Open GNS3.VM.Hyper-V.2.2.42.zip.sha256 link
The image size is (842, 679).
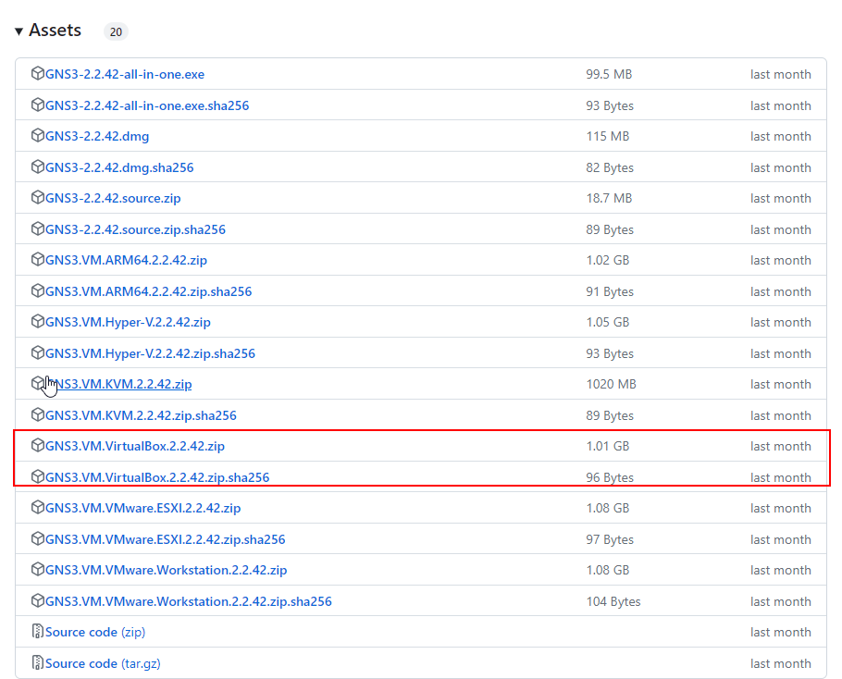coord(150,353)
